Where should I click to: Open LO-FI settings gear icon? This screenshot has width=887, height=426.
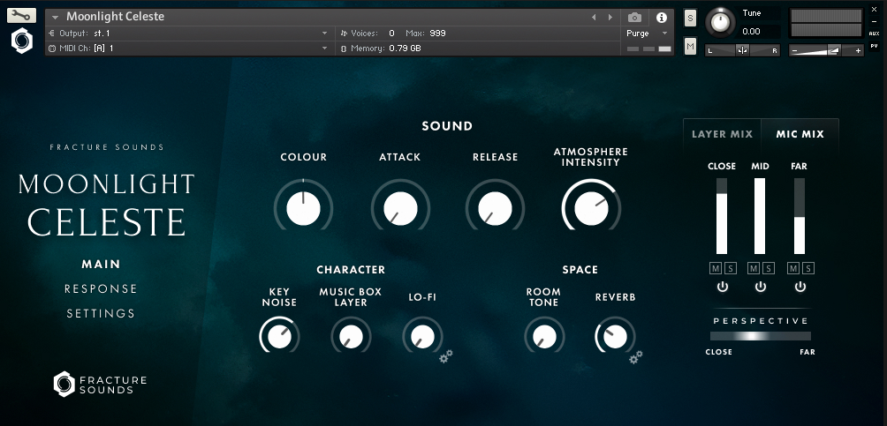point(446,356)
